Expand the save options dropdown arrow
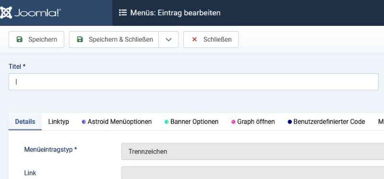Viewport: 384px width, 179px height. click(168, 39)
